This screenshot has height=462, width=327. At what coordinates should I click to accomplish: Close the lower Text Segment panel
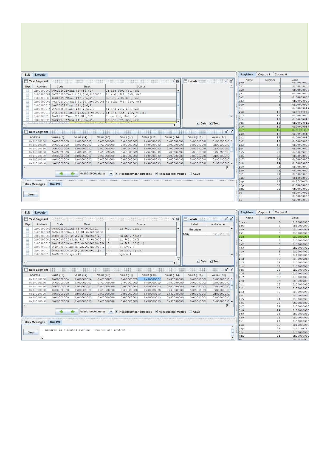coord(177,219)
